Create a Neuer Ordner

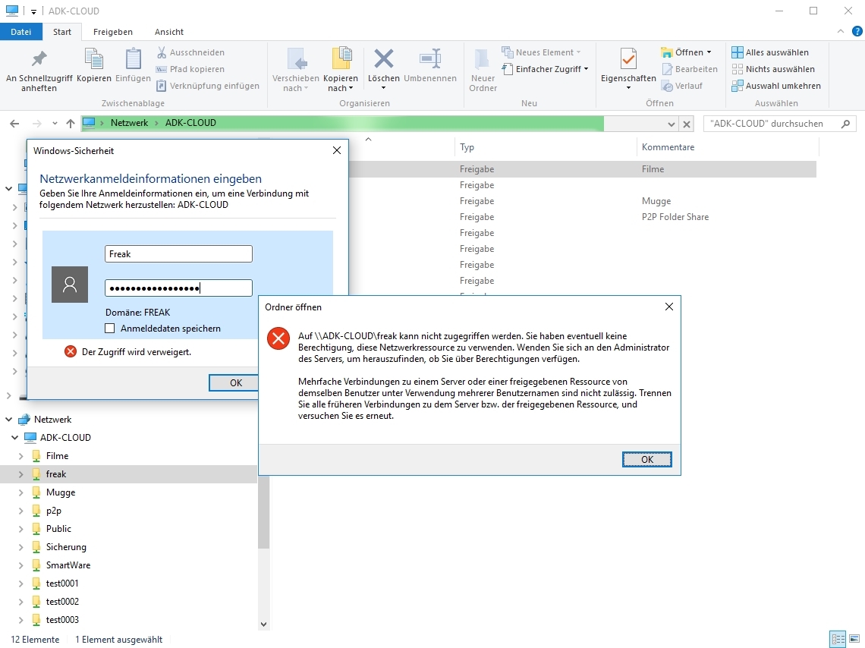(483, 71)
